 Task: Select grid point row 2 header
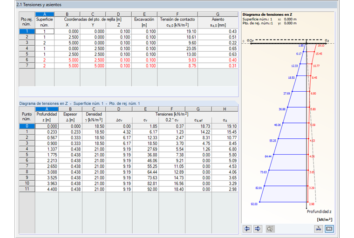27,37
